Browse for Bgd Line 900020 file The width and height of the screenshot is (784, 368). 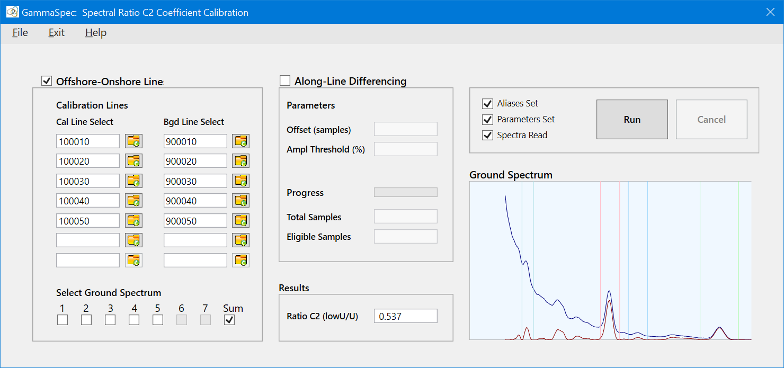(x=241, y=161)
